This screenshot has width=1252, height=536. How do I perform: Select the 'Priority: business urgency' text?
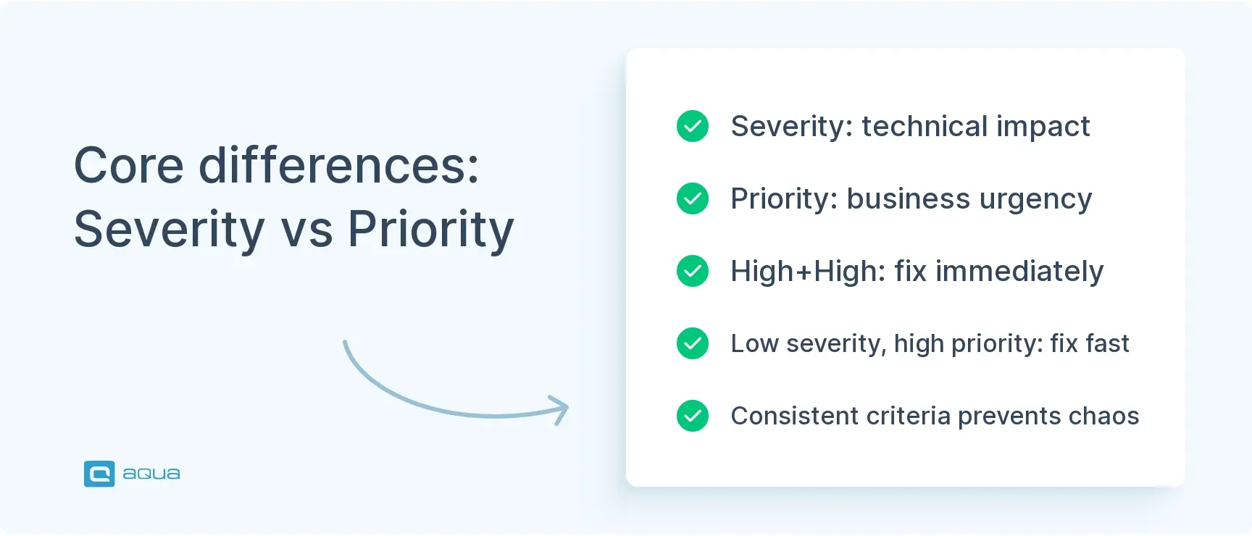[911, 198]
